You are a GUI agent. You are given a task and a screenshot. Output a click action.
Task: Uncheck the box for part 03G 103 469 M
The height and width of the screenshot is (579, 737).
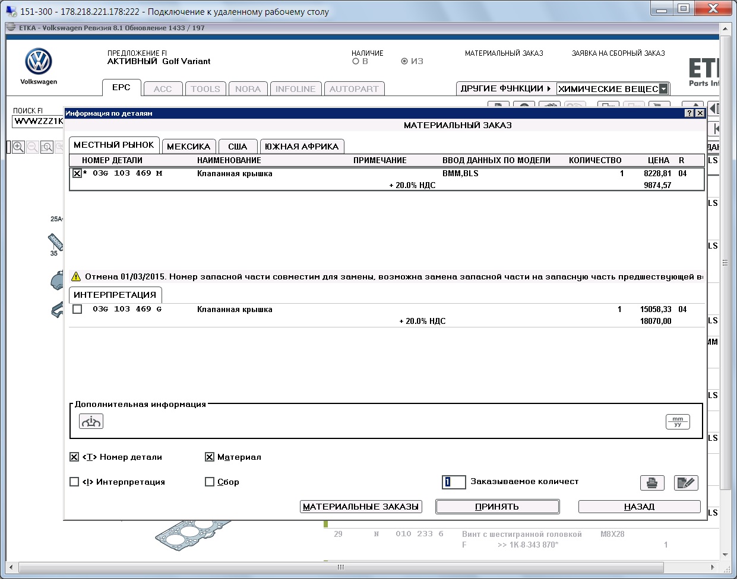tap(77, 173)
